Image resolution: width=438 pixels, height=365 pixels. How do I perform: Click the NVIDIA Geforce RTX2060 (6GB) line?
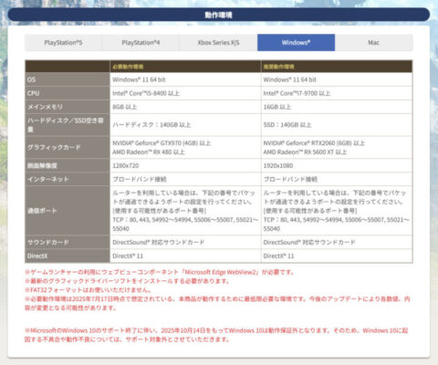[x=314, y=143]
